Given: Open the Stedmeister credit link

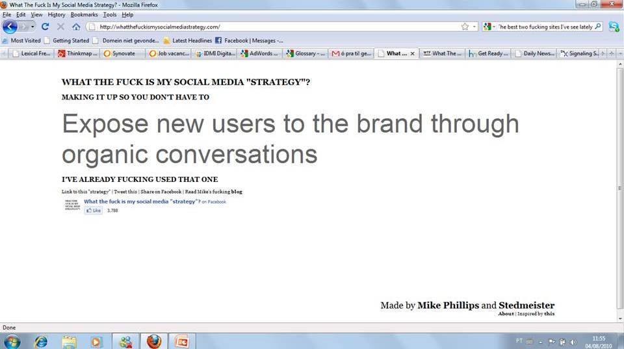Looking at the screenshot, I should point(526,305).
